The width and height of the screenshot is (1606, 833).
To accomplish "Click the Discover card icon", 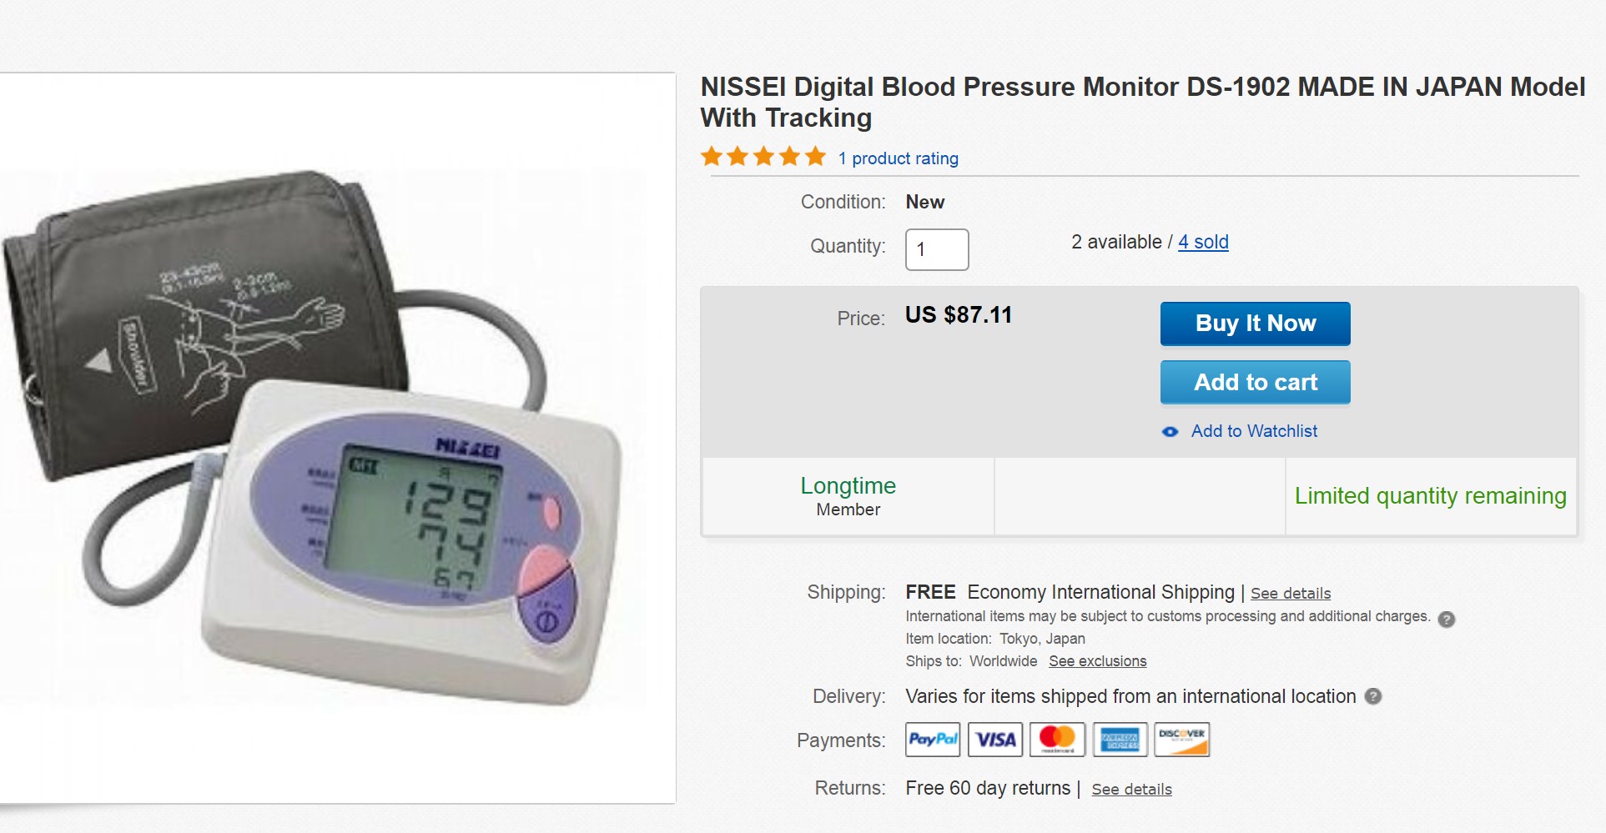I will 1181,740.
